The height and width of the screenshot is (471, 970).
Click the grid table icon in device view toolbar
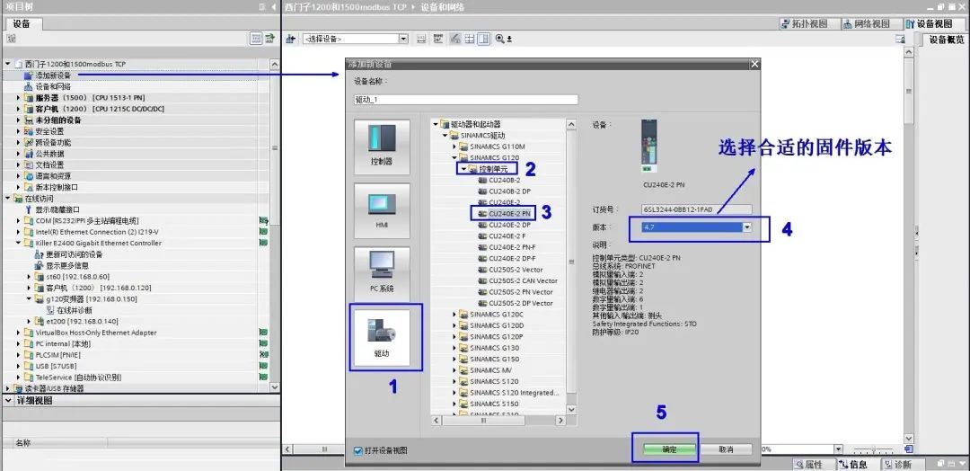470,39
